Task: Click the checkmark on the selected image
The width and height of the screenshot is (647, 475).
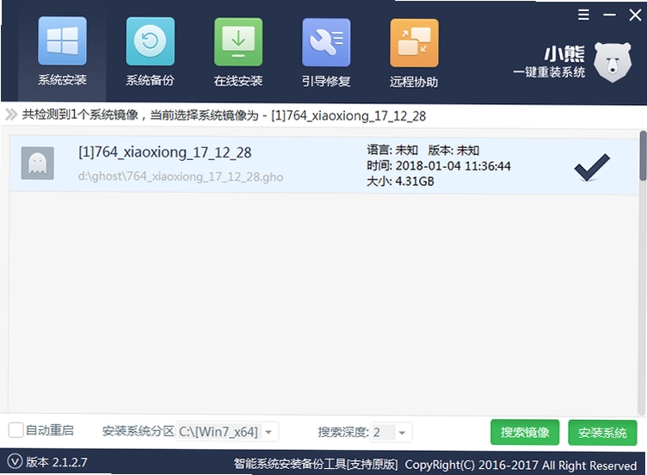Action: click(x=592, y=167)
